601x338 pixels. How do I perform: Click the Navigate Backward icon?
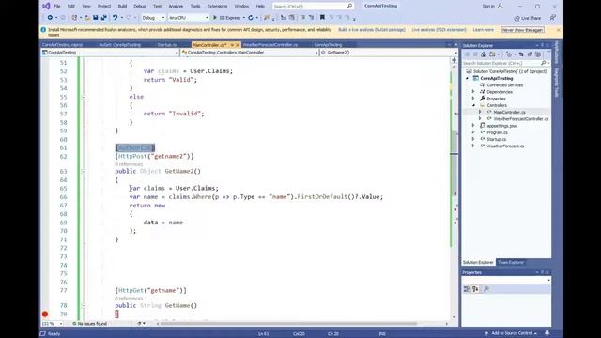coord(50,18)
